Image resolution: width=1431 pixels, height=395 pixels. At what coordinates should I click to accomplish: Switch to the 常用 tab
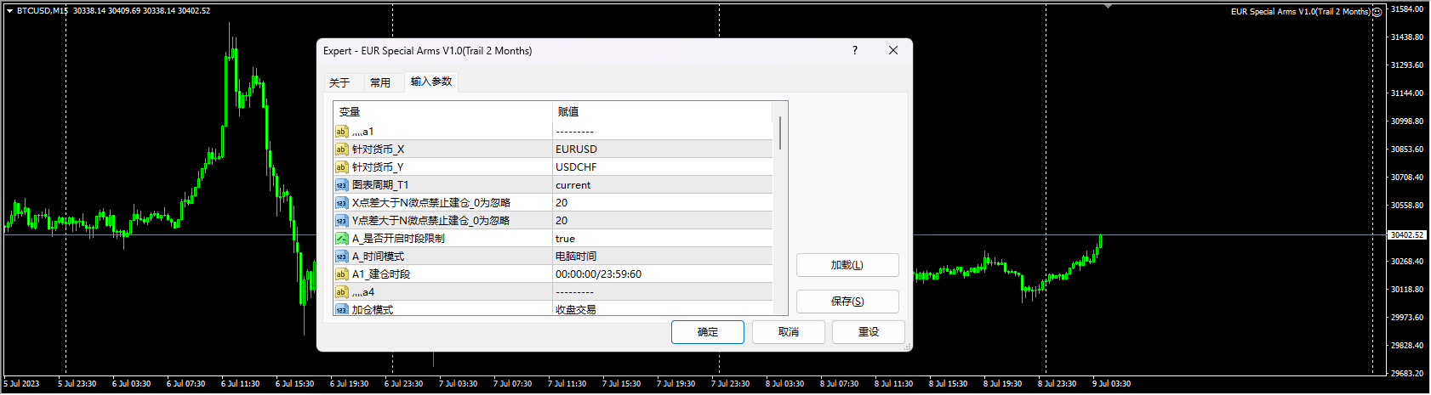click(x=380, y=82)
